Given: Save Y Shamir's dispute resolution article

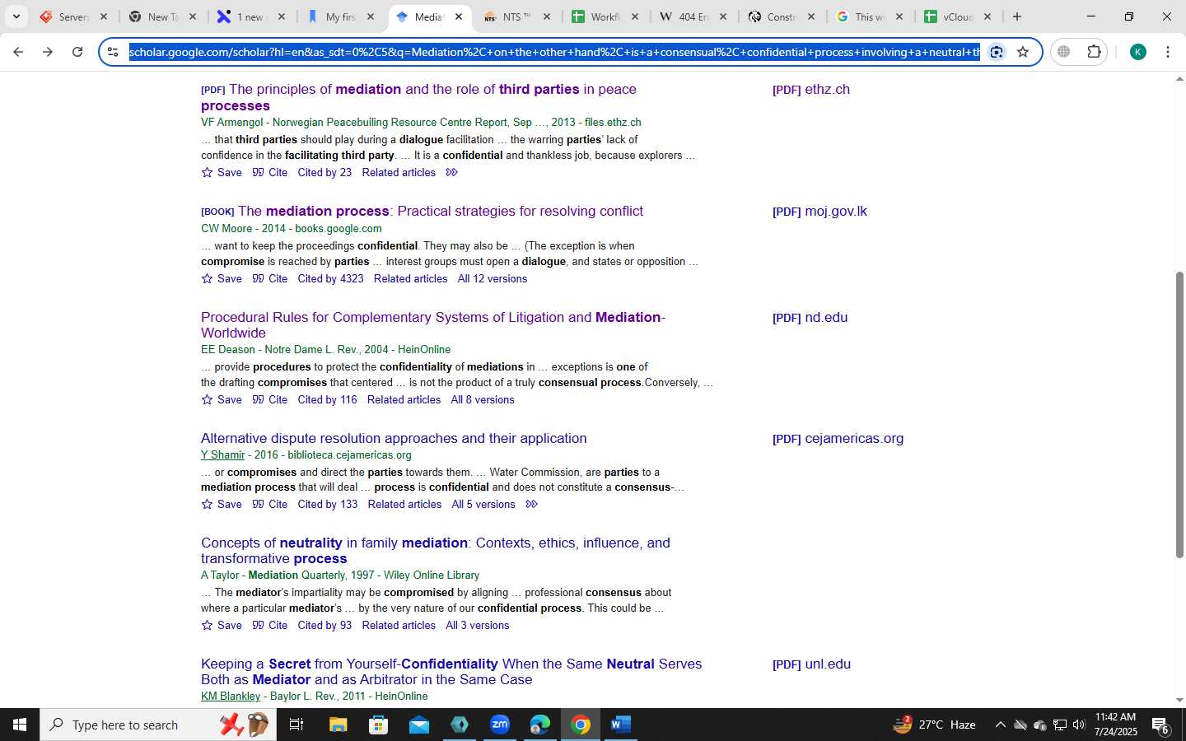Looking at the screenshot, I should coord(222,504).
